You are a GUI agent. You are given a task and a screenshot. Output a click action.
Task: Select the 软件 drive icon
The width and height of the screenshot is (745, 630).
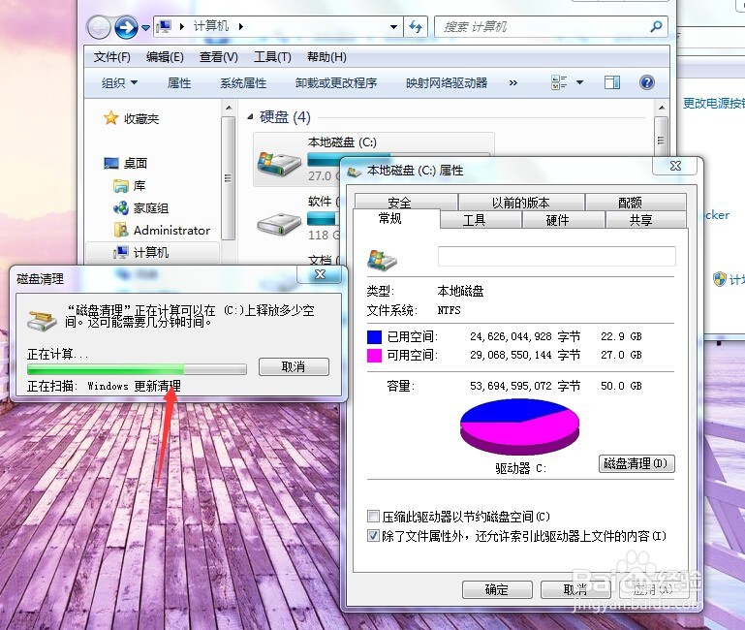pyautogui.click(x=279, y=224)
